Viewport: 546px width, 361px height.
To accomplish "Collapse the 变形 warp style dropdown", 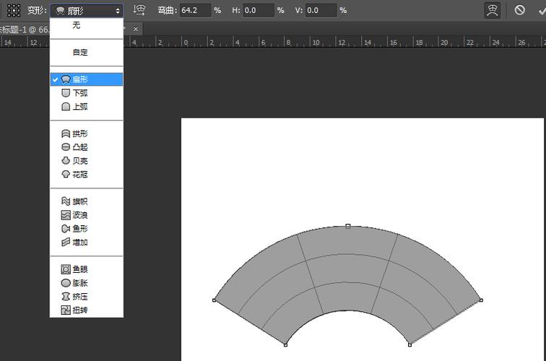I will (87, 11).
